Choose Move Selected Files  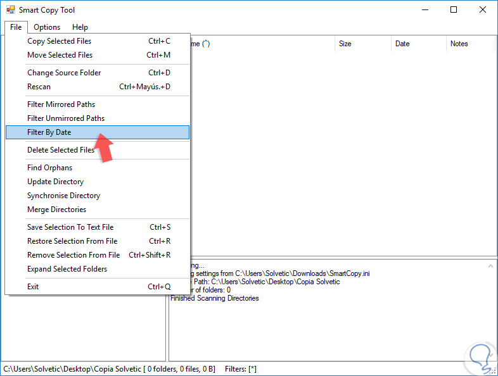[98, 55]
